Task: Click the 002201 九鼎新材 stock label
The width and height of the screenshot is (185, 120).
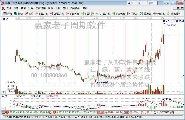Action: (x=173, y=21)
